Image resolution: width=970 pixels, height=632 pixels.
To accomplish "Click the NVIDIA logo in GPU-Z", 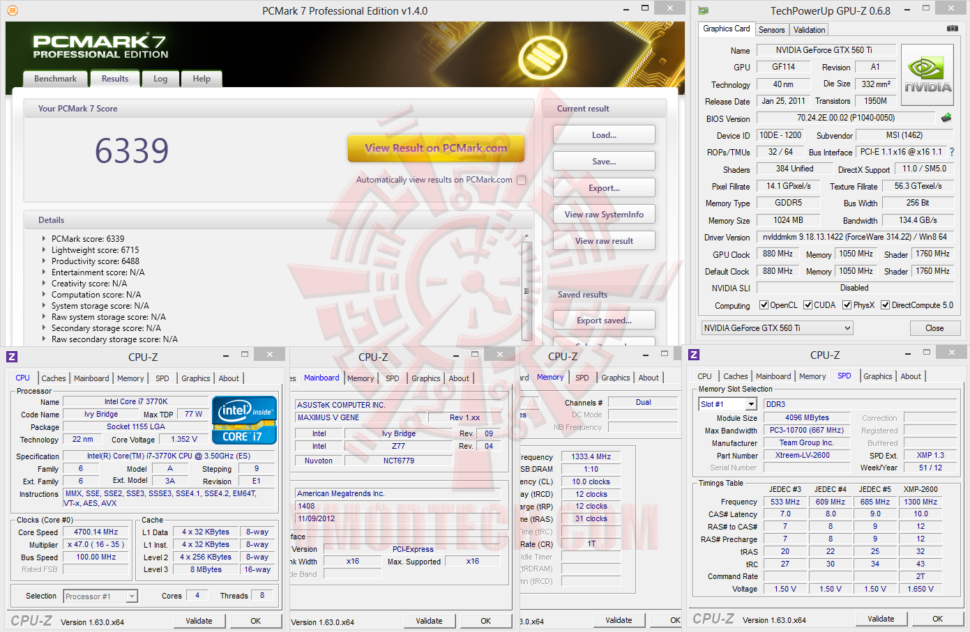I will tap(927, 75).
